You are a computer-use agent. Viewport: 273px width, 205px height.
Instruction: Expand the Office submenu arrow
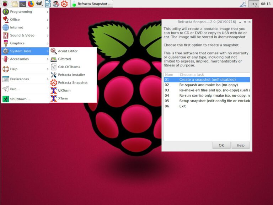[x=48, y=20]
